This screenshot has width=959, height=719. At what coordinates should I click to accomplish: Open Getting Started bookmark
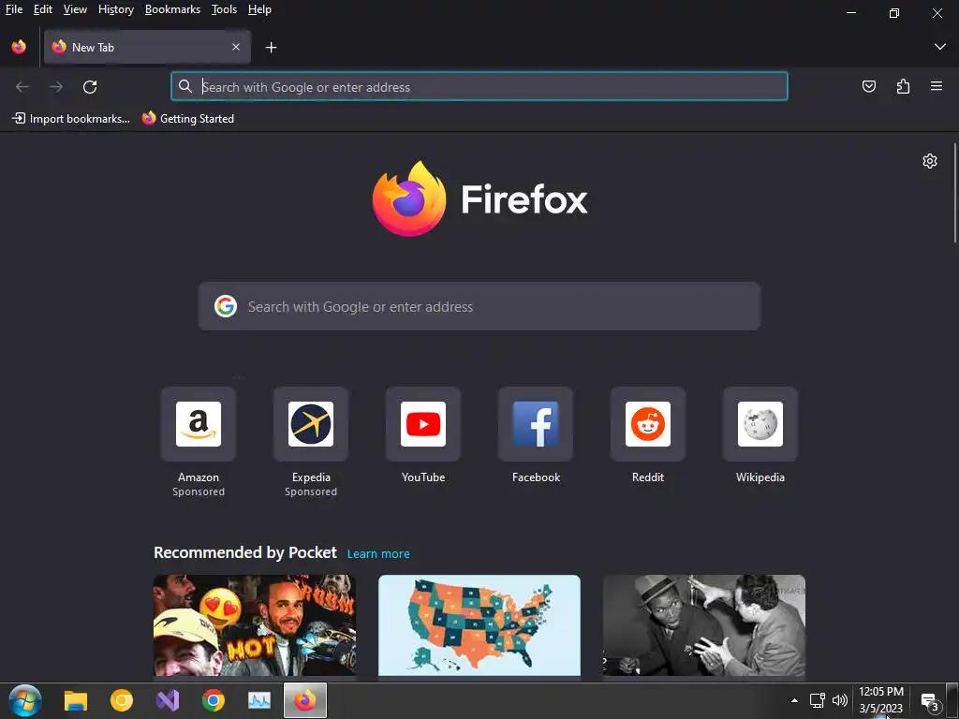[187, 119]
